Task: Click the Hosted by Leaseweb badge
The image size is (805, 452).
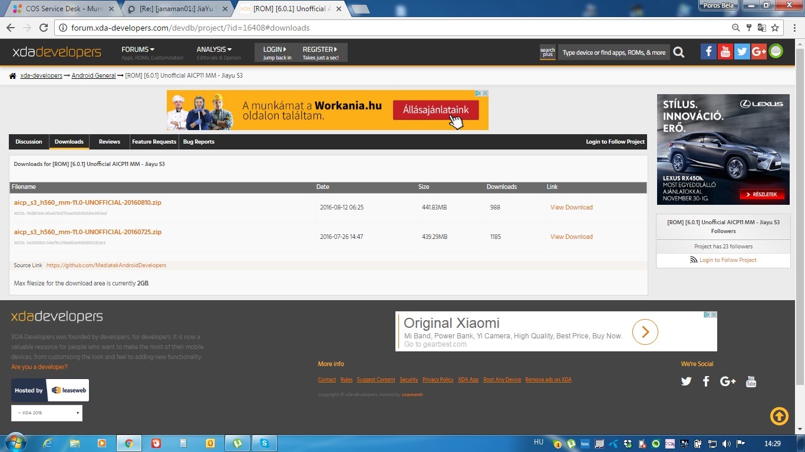Action: pyautogui.click(x=50, y=390)
